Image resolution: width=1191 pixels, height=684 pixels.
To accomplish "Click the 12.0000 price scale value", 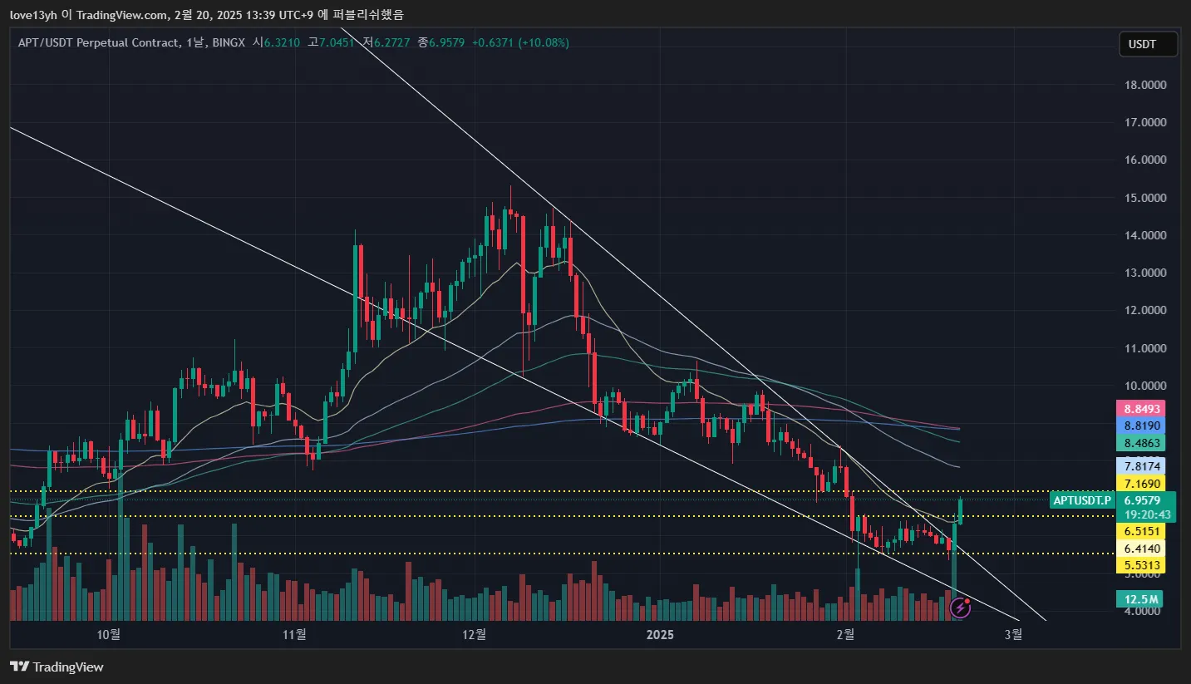I will 1146,310.
